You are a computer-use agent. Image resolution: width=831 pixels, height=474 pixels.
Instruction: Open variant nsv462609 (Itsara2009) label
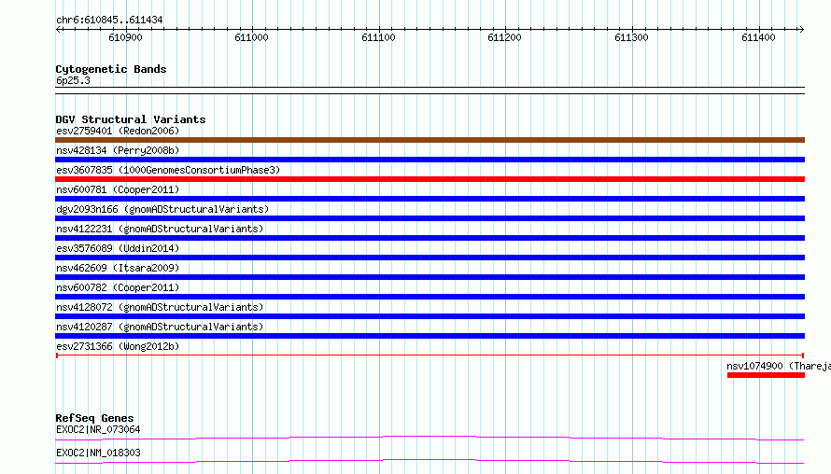click(118, 268)
